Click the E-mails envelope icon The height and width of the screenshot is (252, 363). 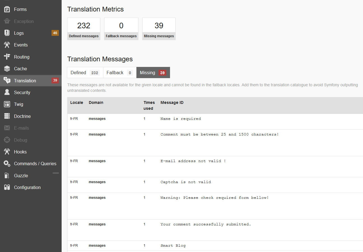coord(7,128)
